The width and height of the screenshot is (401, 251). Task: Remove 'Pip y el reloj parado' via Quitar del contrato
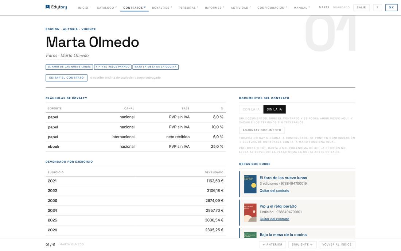275,219
